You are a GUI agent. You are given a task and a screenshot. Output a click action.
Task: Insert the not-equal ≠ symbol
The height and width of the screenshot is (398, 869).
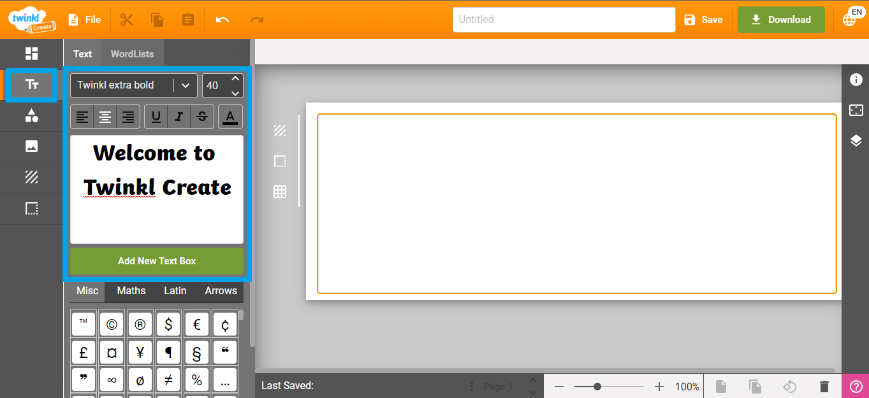(x=168, y=380)
